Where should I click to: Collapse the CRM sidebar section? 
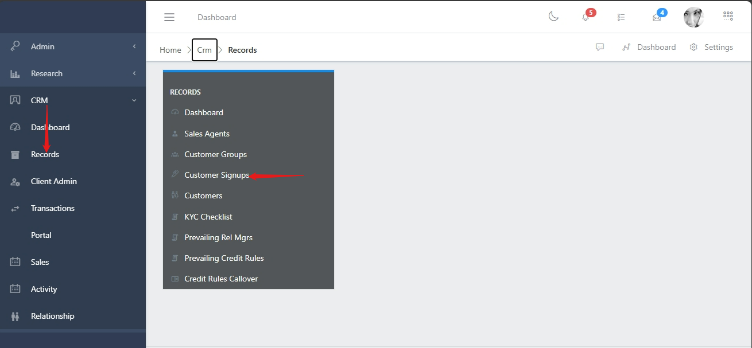click(40, 100)
